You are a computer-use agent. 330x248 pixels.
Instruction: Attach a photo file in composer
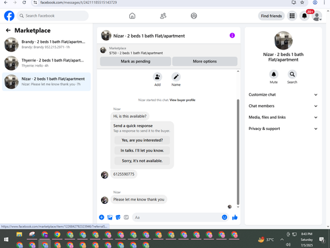(110, 217)
